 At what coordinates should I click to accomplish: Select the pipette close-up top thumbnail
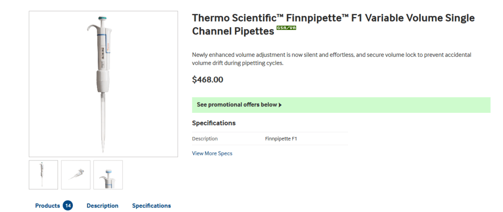click(x=108, y=175)
